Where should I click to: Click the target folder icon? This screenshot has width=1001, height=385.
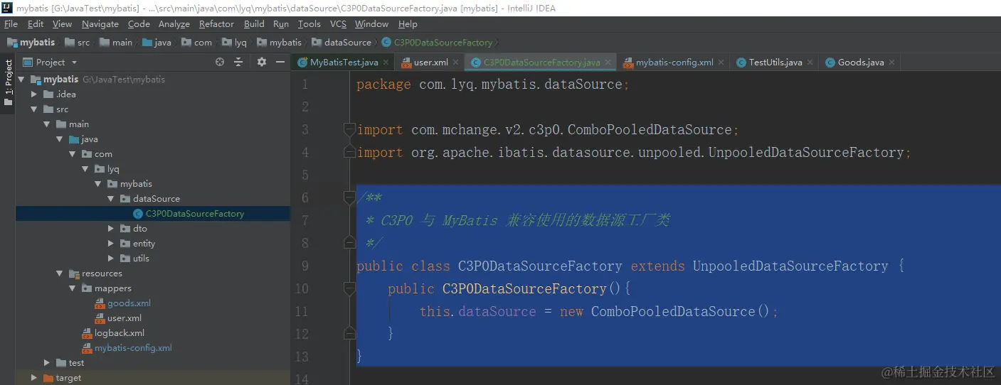(x=48, y=378)
